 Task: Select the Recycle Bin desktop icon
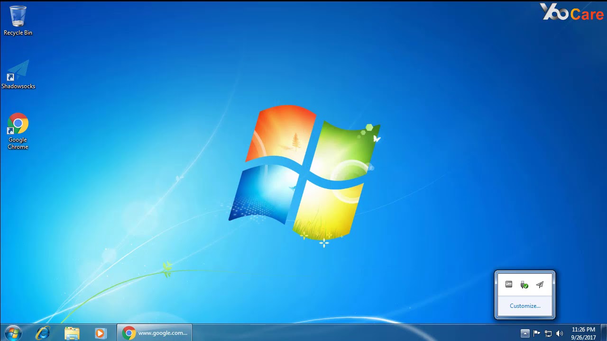(18, 21)
